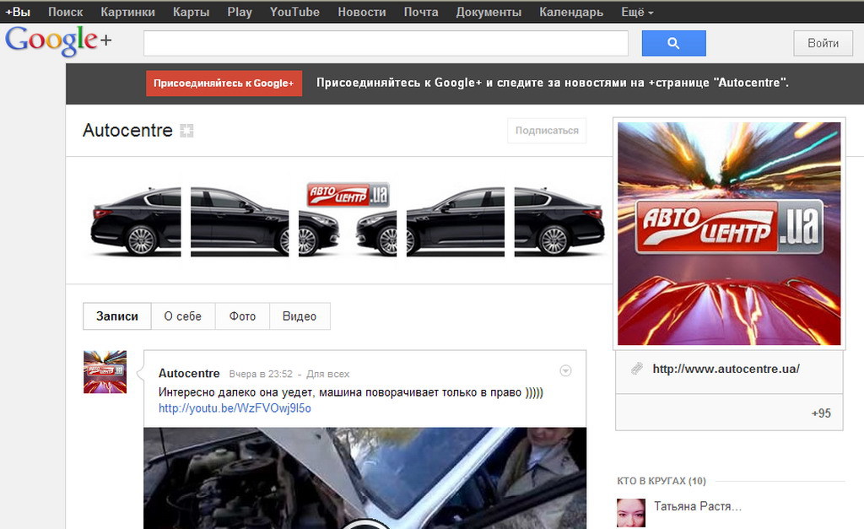Image resolution: width=864 pixels, height=529 pixels.
Task: Open Татьяна Растя profile picture
Action: [630, 512]
